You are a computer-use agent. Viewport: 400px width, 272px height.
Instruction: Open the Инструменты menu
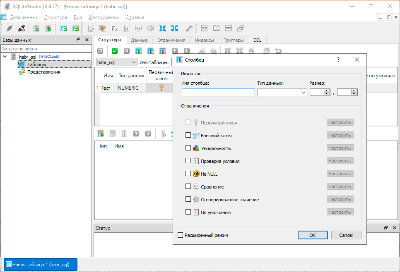[104, 17]
